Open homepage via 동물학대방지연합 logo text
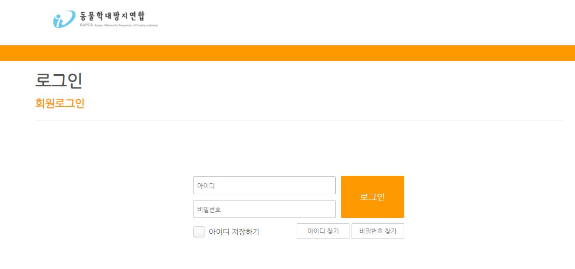This screenshot has height=269, width=575. (112, 16)
